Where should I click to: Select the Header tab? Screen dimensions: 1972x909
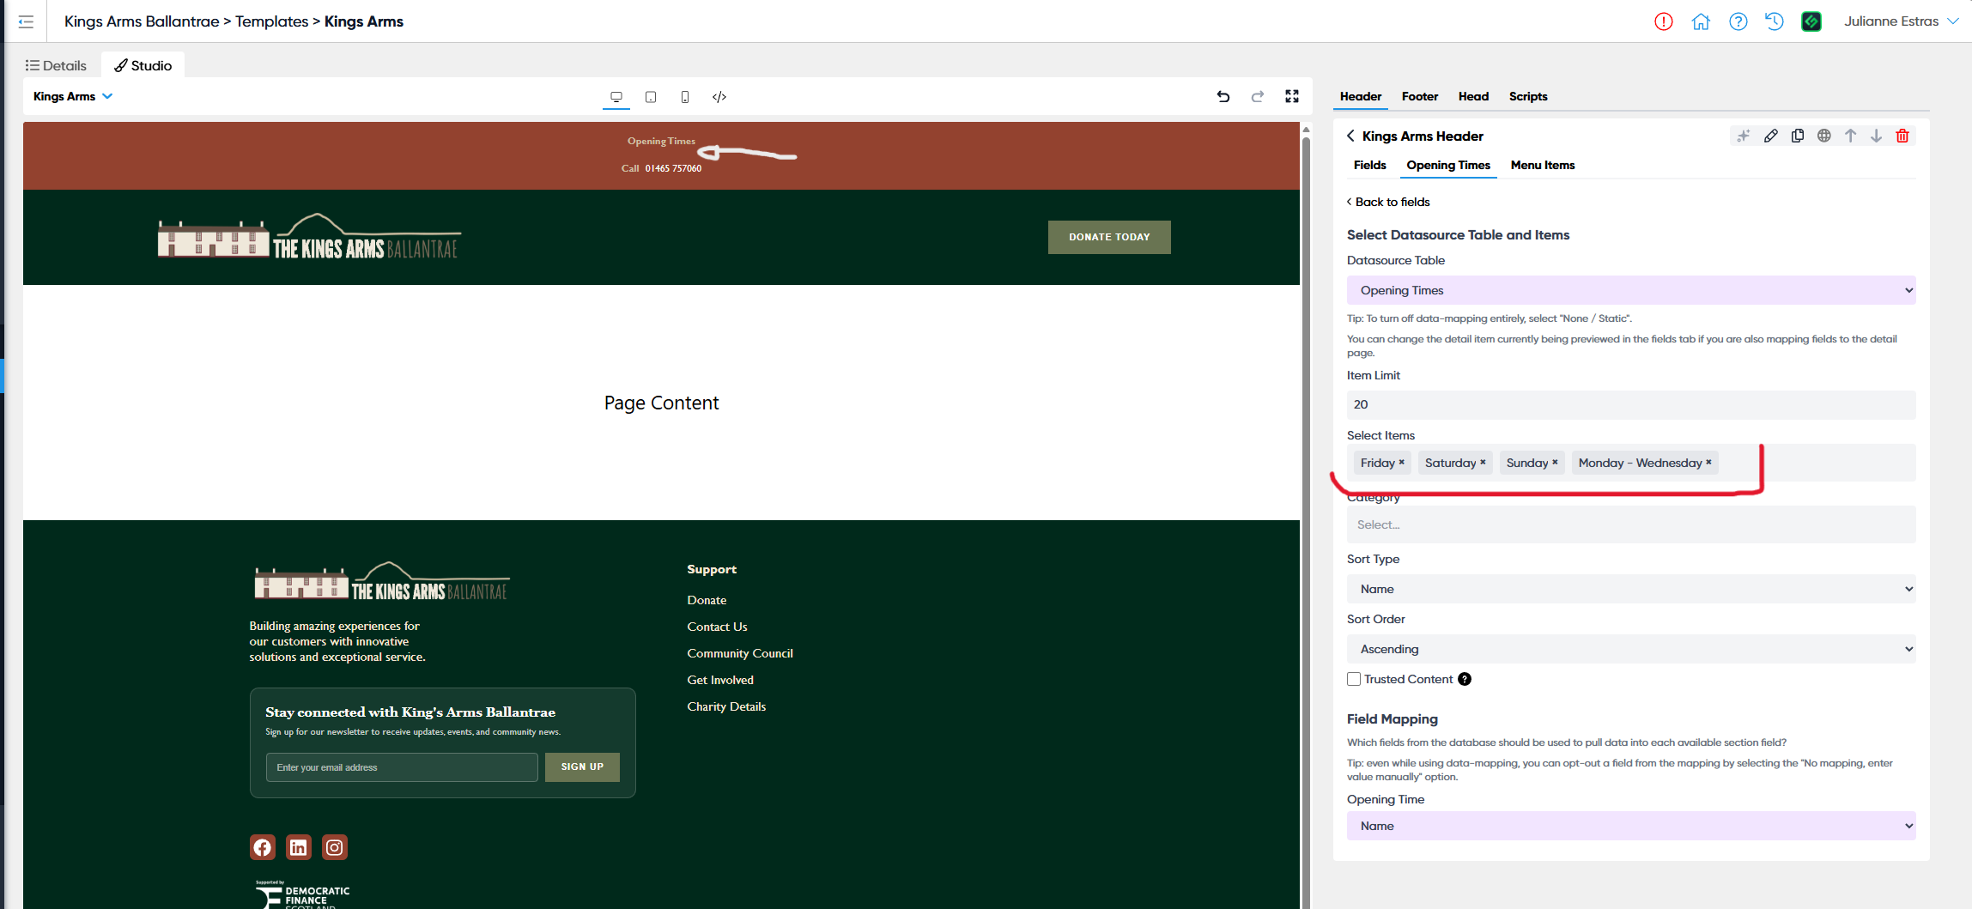pyautogui.click(x=1361, y=96)
